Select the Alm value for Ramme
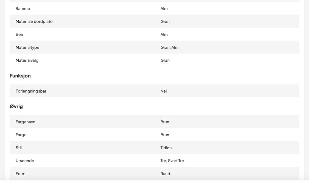The image size is (309, 182). tap(164, 8)
